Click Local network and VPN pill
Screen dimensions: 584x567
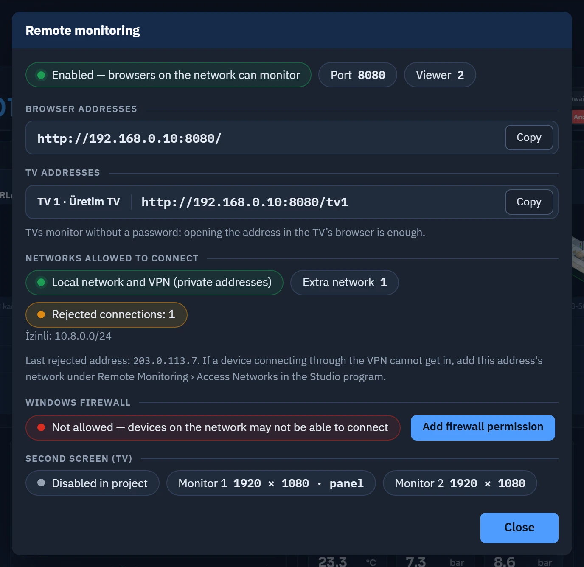coord(154,283)
